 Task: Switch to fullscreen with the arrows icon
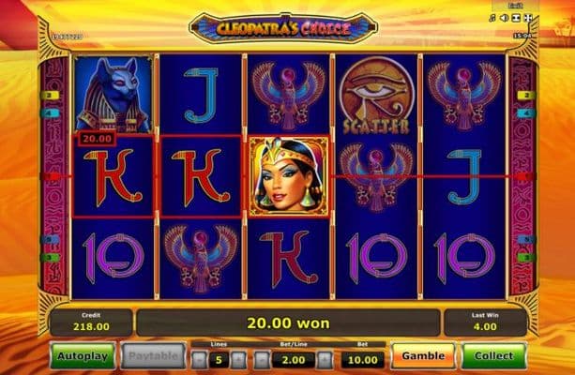coord(528,18)
